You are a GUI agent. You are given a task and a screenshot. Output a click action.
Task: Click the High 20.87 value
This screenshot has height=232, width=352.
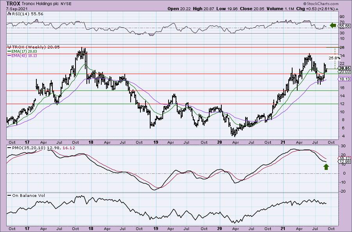[x=203, y=9]
